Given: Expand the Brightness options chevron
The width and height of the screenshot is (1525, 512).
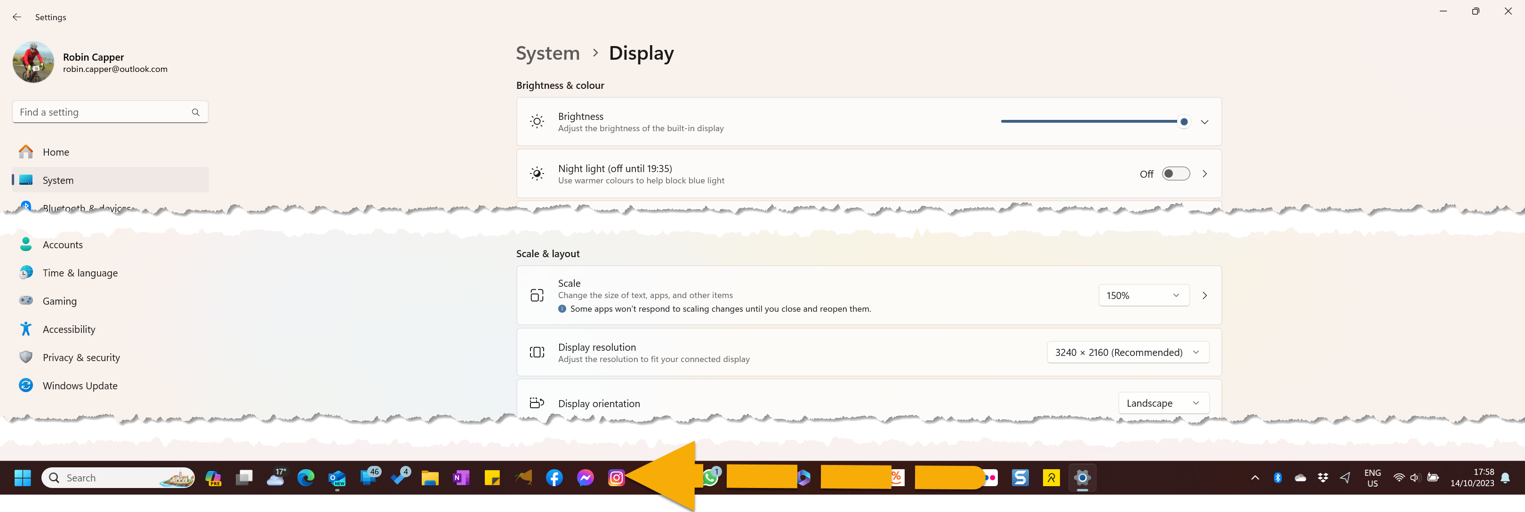Looking at the screenshot, I should 1204,122.
